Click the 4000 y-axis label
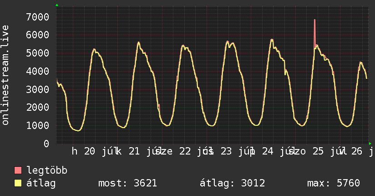Viewport: 375px width, 196px height. click(x=38, y=72)
